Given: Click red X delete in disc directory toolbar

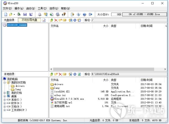Looking at the screenshot, I should pyautogui.click(x=56, y=20).
